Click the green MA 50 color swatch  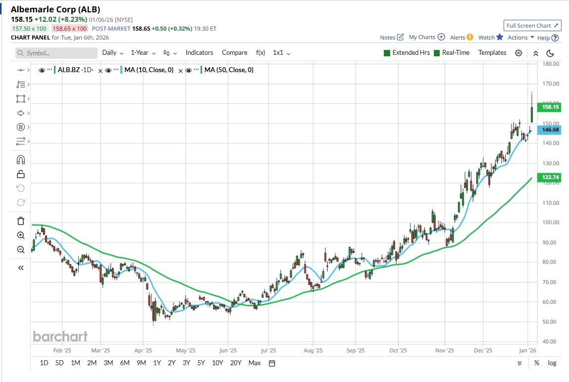[202, 70]
